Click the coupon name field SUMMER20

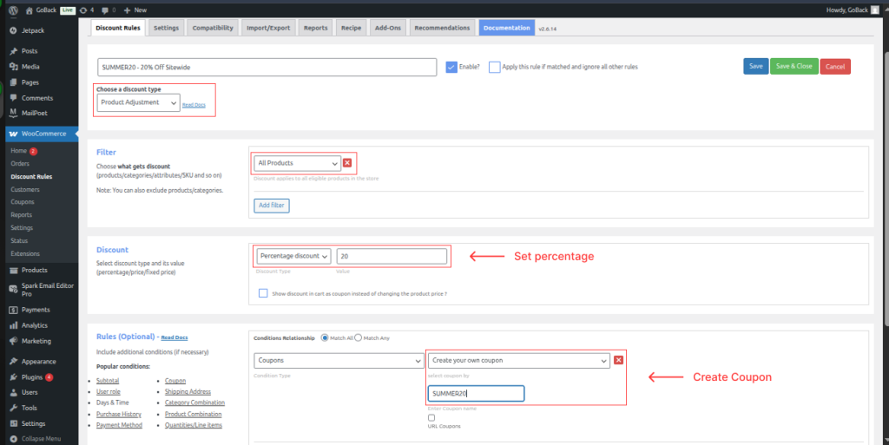tap(477, 394)
